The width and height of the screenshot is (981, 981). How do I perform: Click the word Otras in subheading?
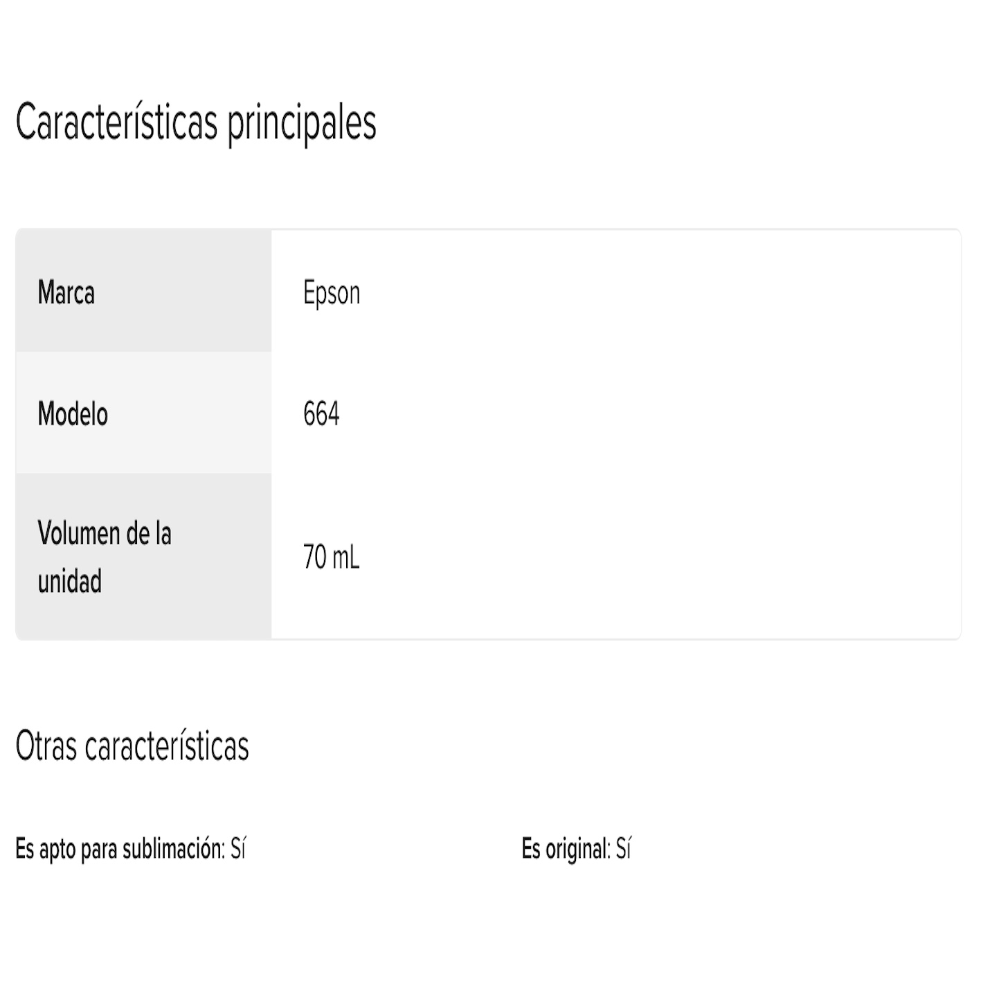(x=46, y=746)
